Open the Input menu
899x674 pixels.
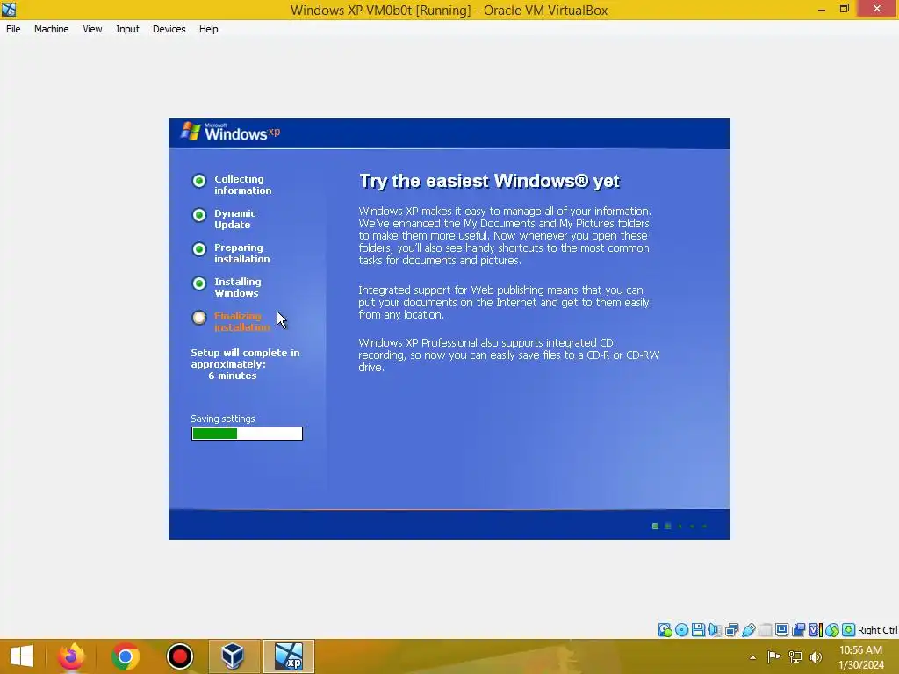127,29
